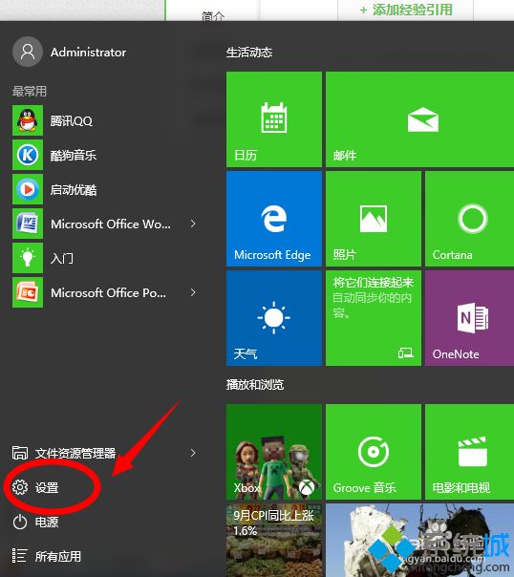Click the Settings gear icon
The height and width of the screenshot is (577, 514).
[20, 487]
